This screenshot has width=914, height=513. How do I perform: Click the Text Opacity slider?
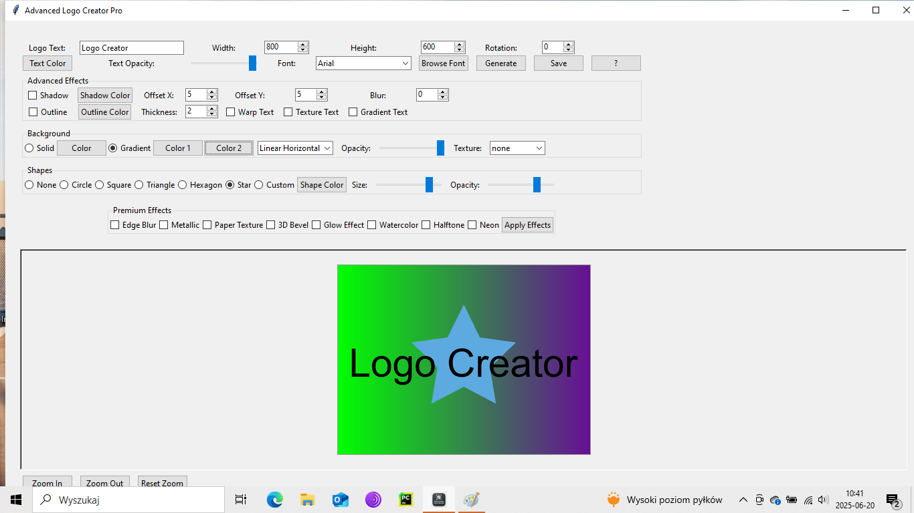pos(224,63)
